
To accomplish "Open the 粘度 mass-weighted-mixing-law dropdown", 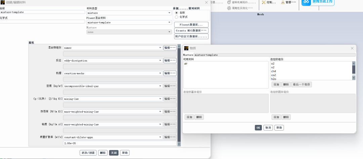I will [x=113, y=124].
